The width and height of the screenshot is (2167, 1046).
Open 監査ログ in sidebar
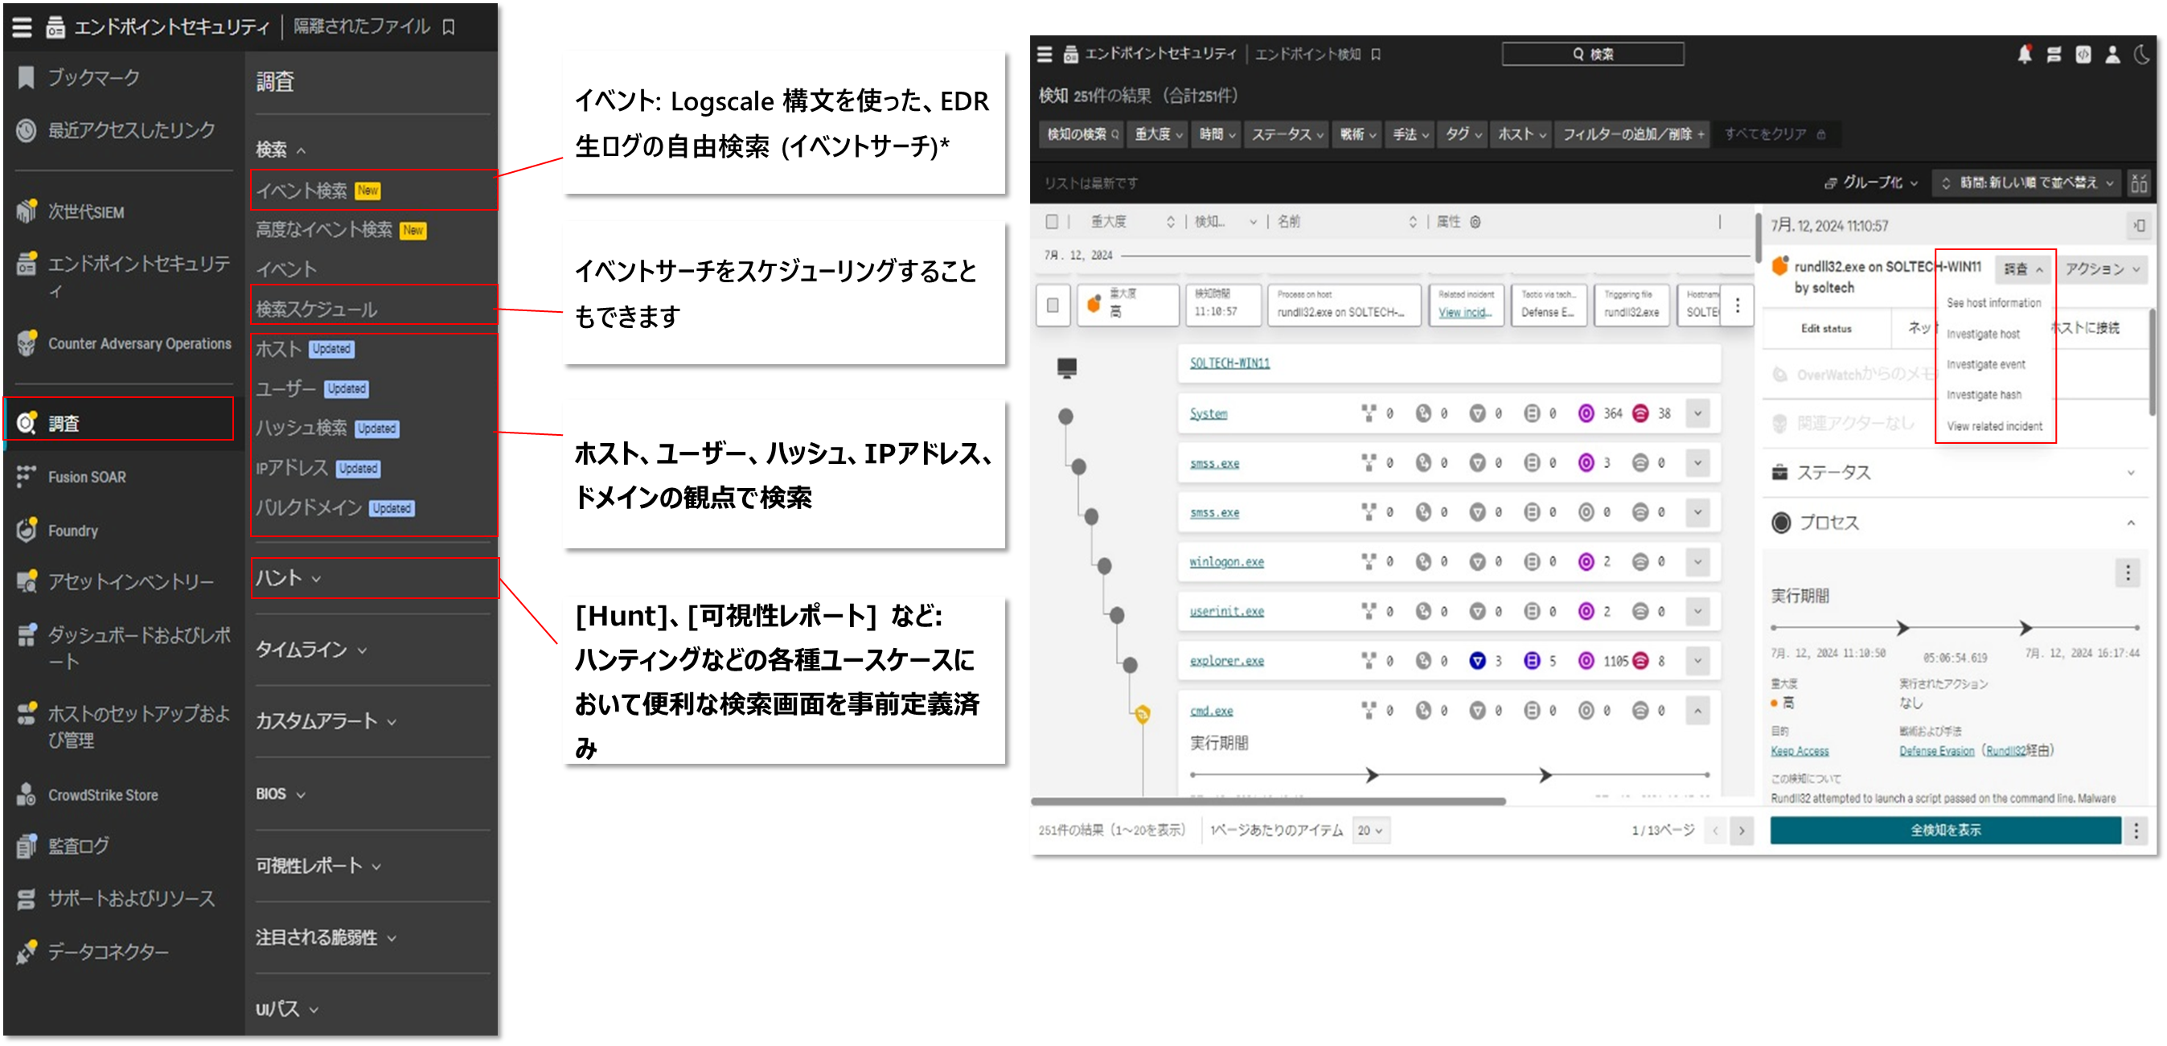pos(78,847)
